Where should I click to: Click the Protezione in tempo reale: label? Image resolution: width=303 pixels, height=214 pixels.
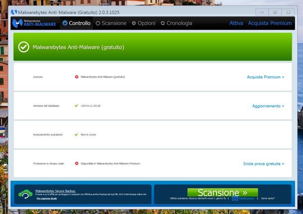coord(49,163)
